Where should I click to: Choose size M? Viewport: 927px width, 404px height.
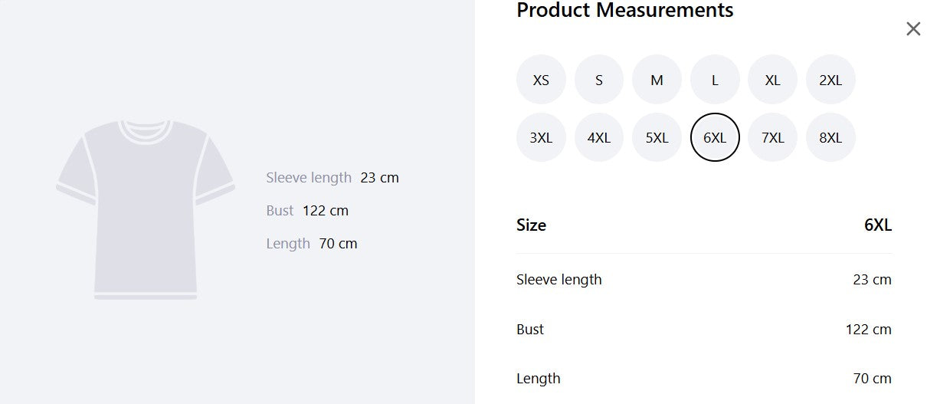point(657,80)
